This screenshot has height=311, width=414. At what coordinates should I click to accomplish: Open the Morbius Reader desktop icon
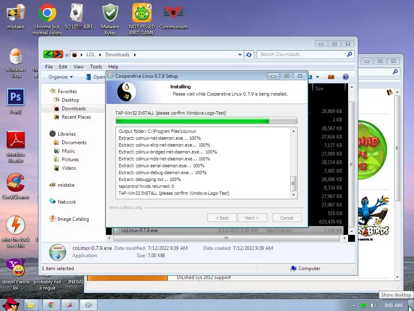point(16,147)
